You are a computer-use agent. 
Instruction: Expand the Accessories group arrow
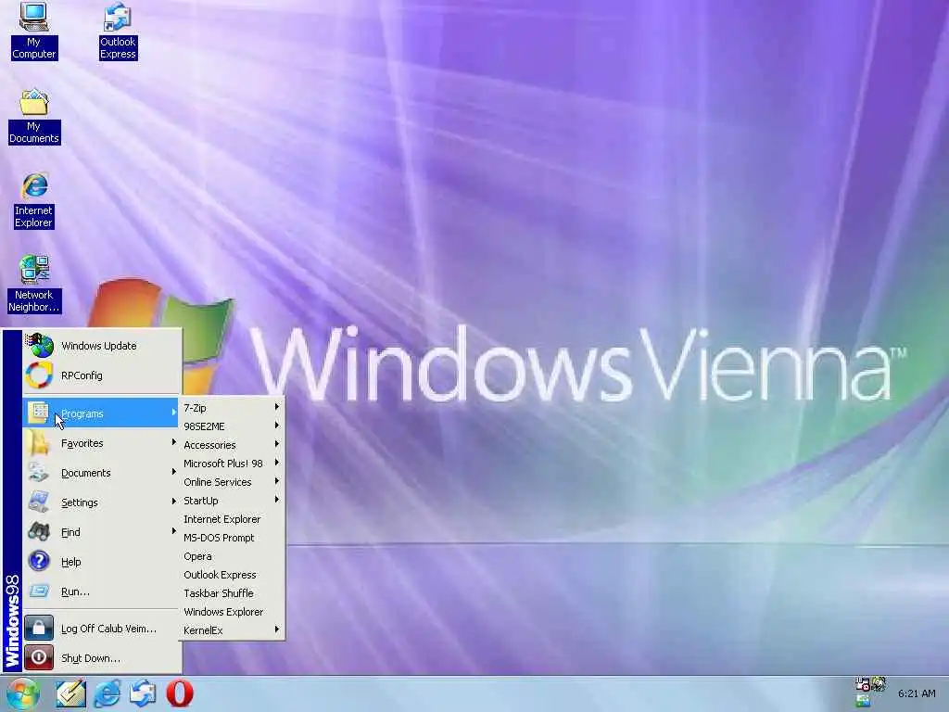click(276, 444)
